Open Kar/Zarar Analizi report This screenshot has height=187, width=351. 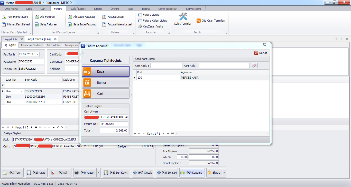coord(151,26)
